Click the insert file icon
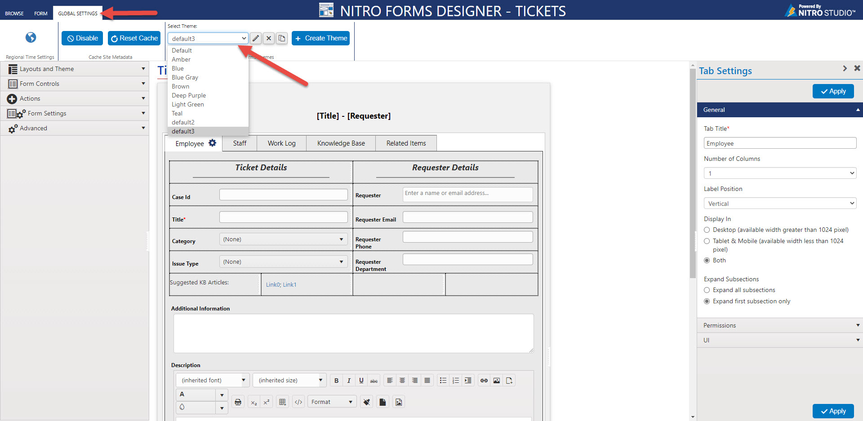863x421 pixels. [509, 381]
